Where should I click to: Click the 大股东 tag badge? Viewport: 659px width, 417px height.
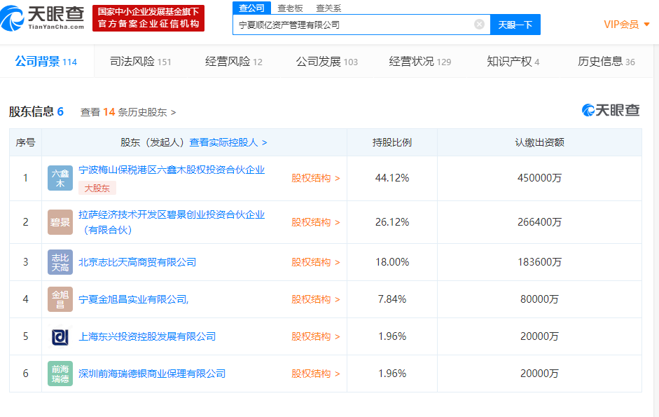97,188
